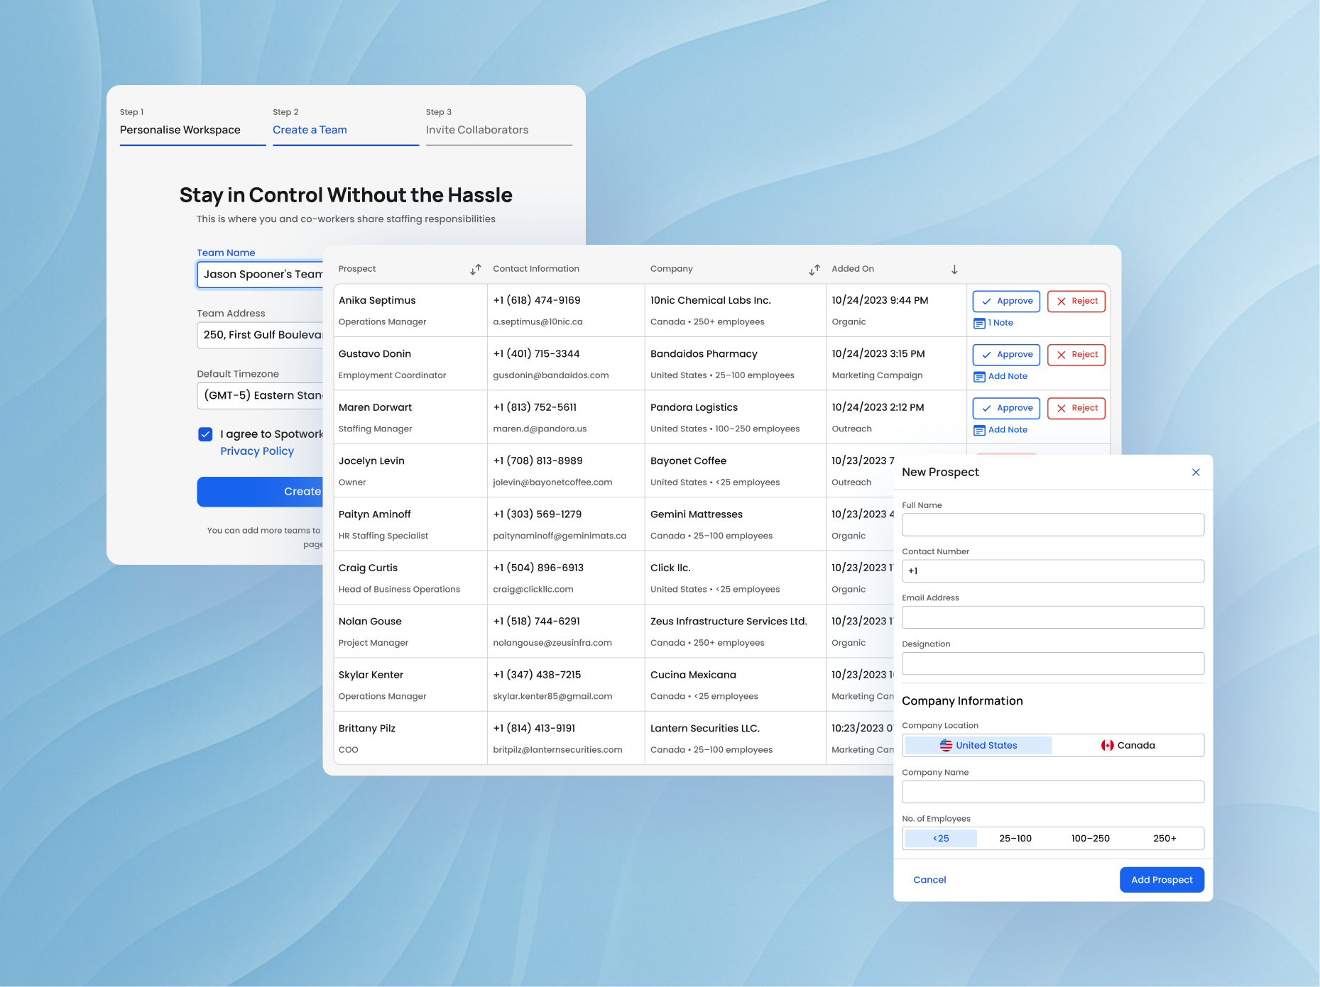
Task: Click the Team Address input field
Action: 260,335
